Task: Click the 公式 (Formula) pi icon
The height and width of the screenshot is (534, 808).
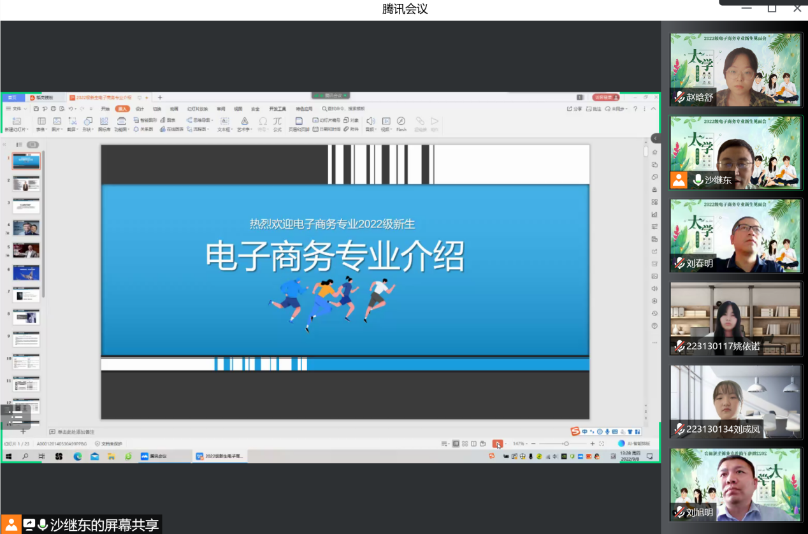Action: [277, 121]
